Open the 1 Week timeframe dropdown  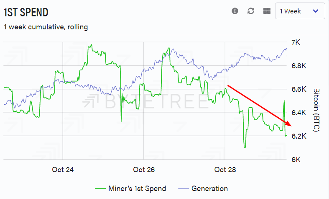(300, 11)
